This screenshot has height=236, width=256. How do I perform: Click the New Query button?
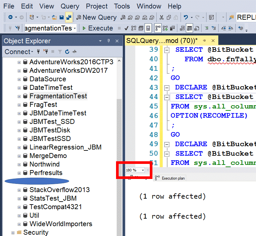[x=96, y=17]
